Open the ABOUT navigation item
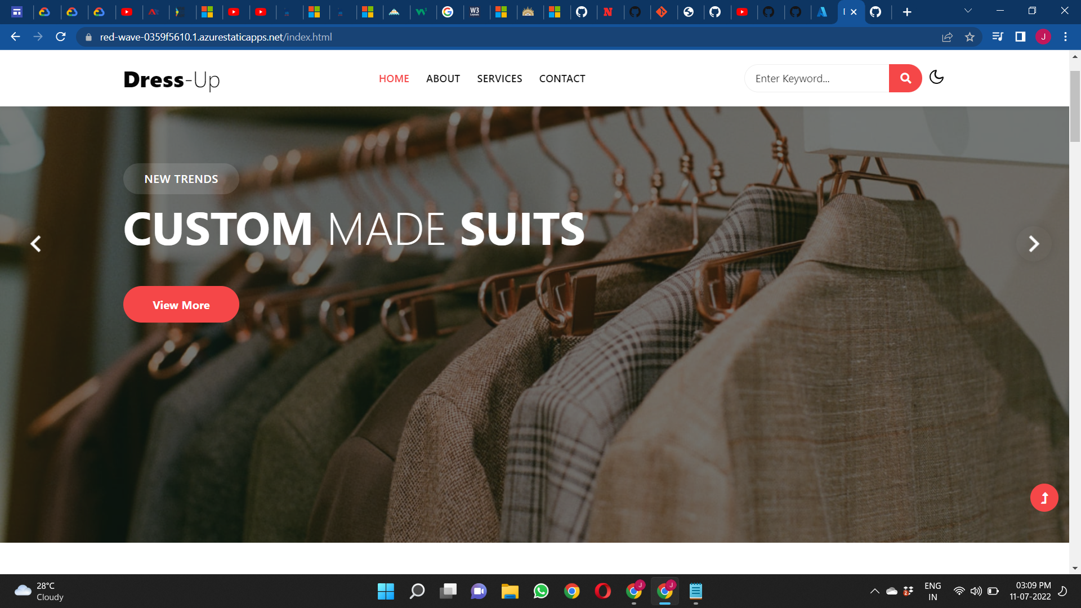The width and height of the screenshot is (1081, 608). pos(443,79)
